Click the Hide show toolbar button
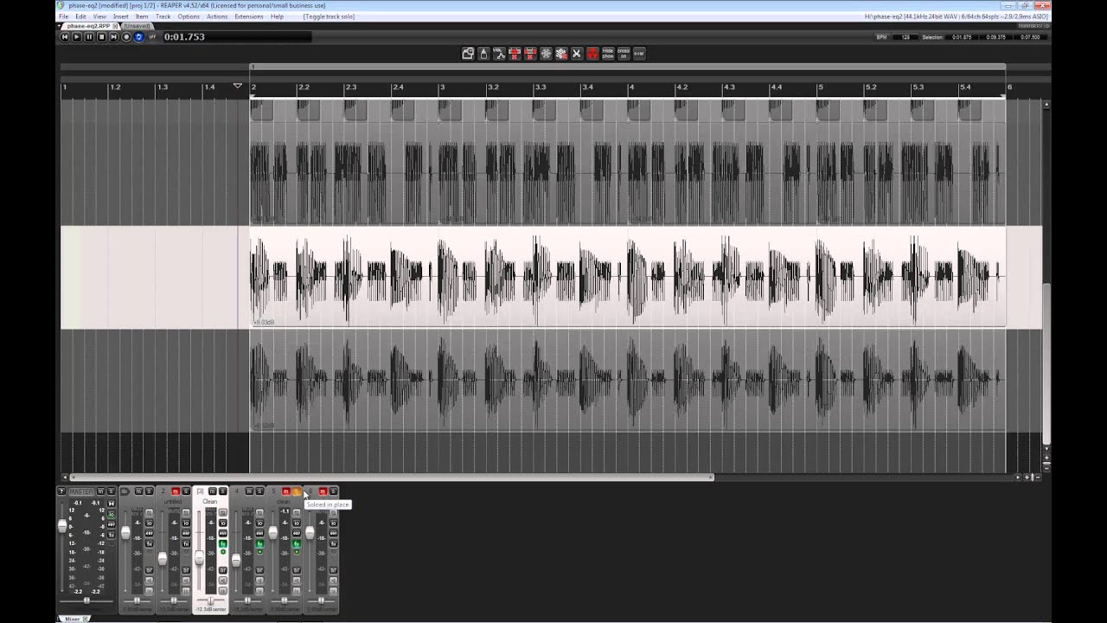 pyautogui.click(x=608, y=54)
